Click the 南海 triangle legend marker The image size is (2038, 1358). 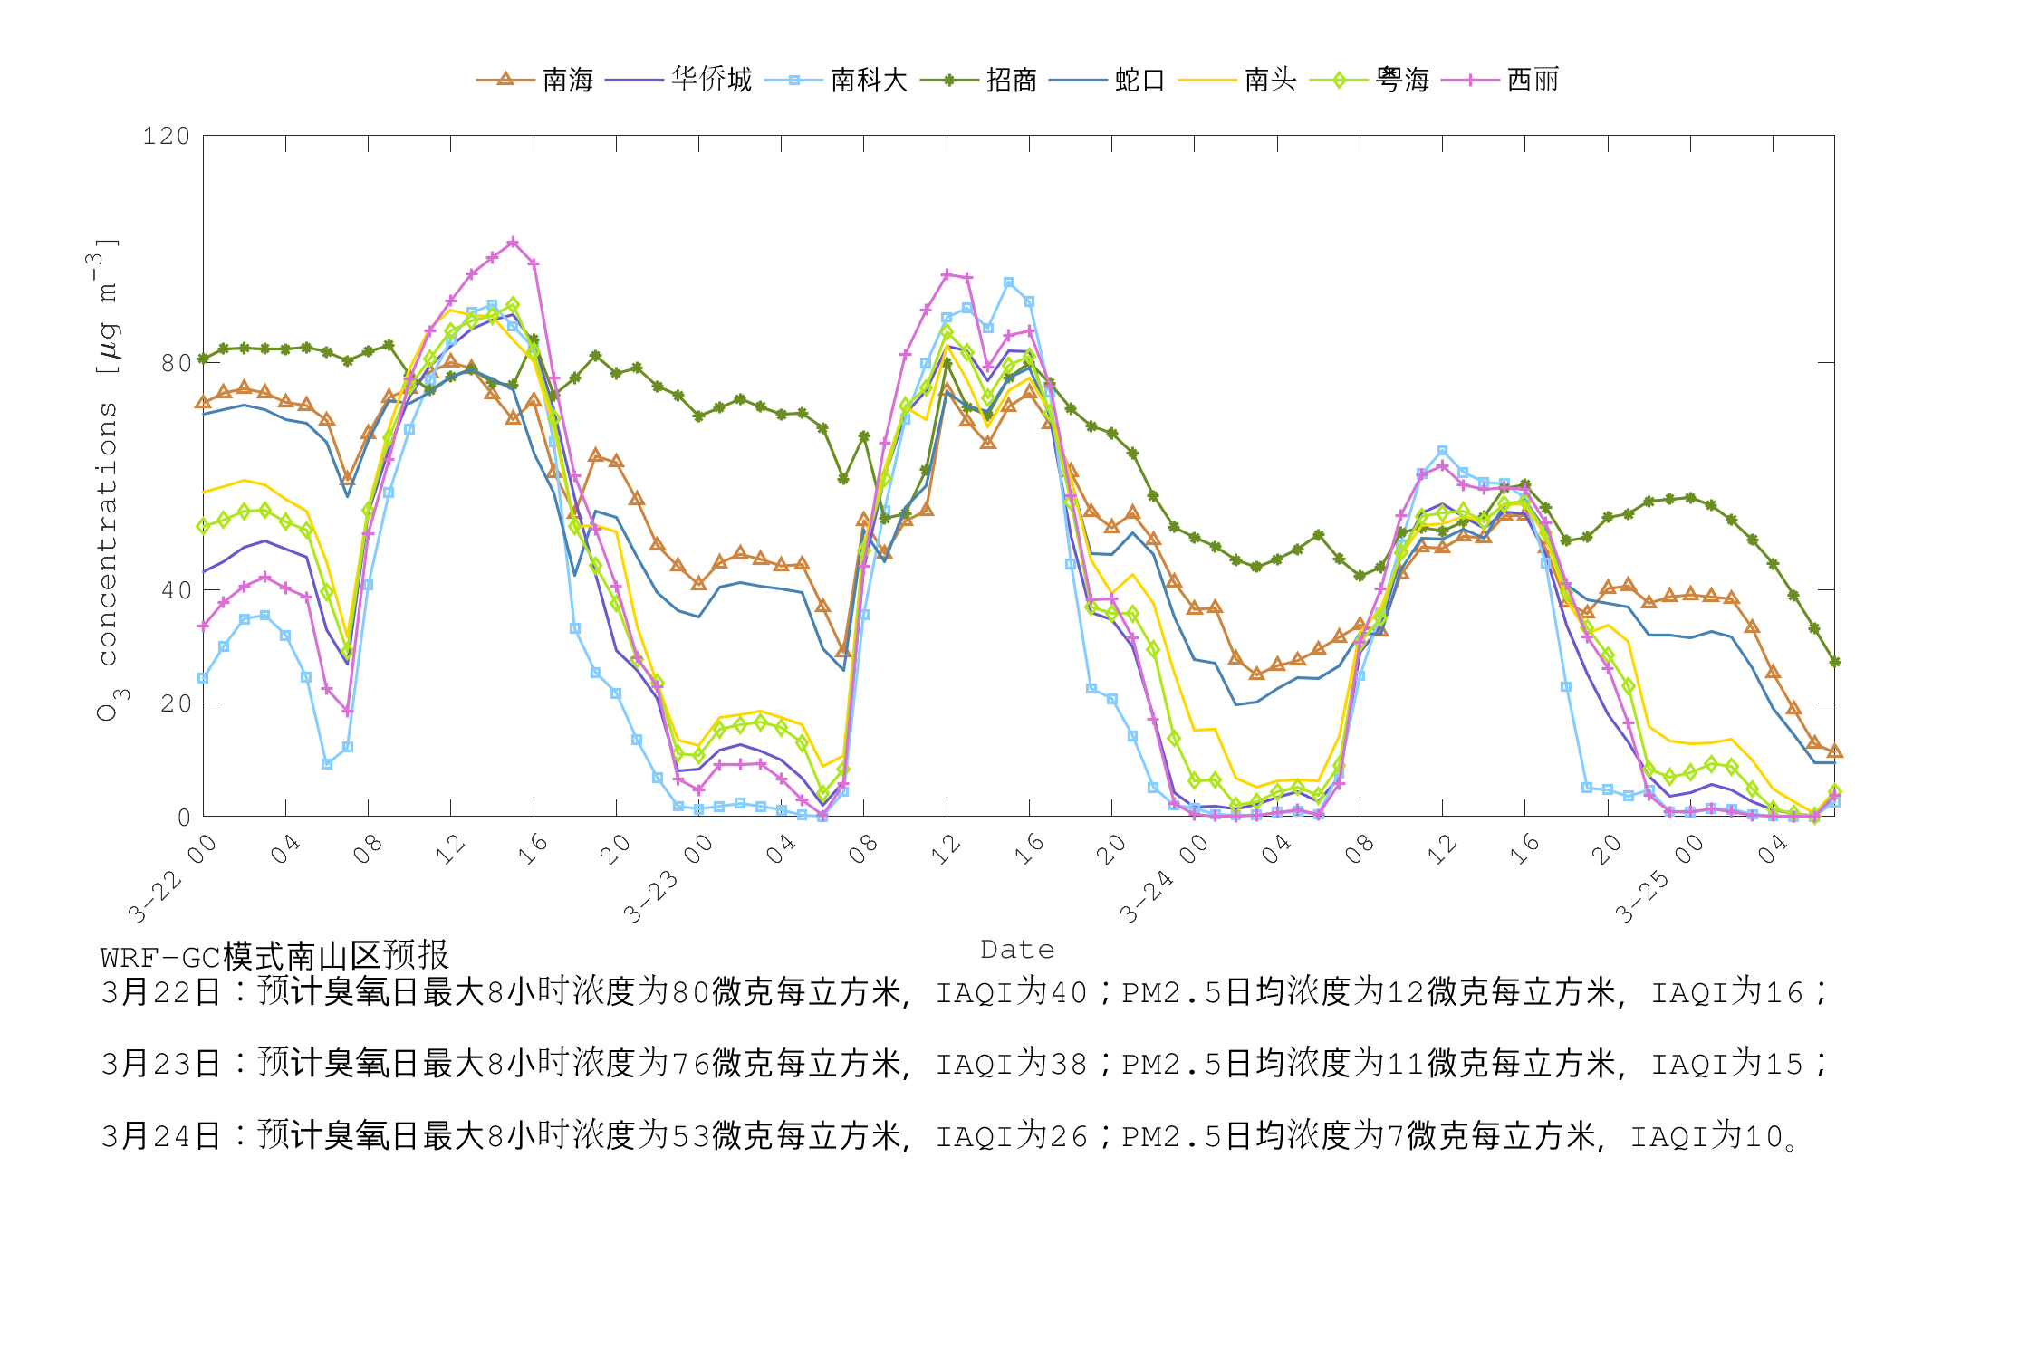(x=505, y=80)
